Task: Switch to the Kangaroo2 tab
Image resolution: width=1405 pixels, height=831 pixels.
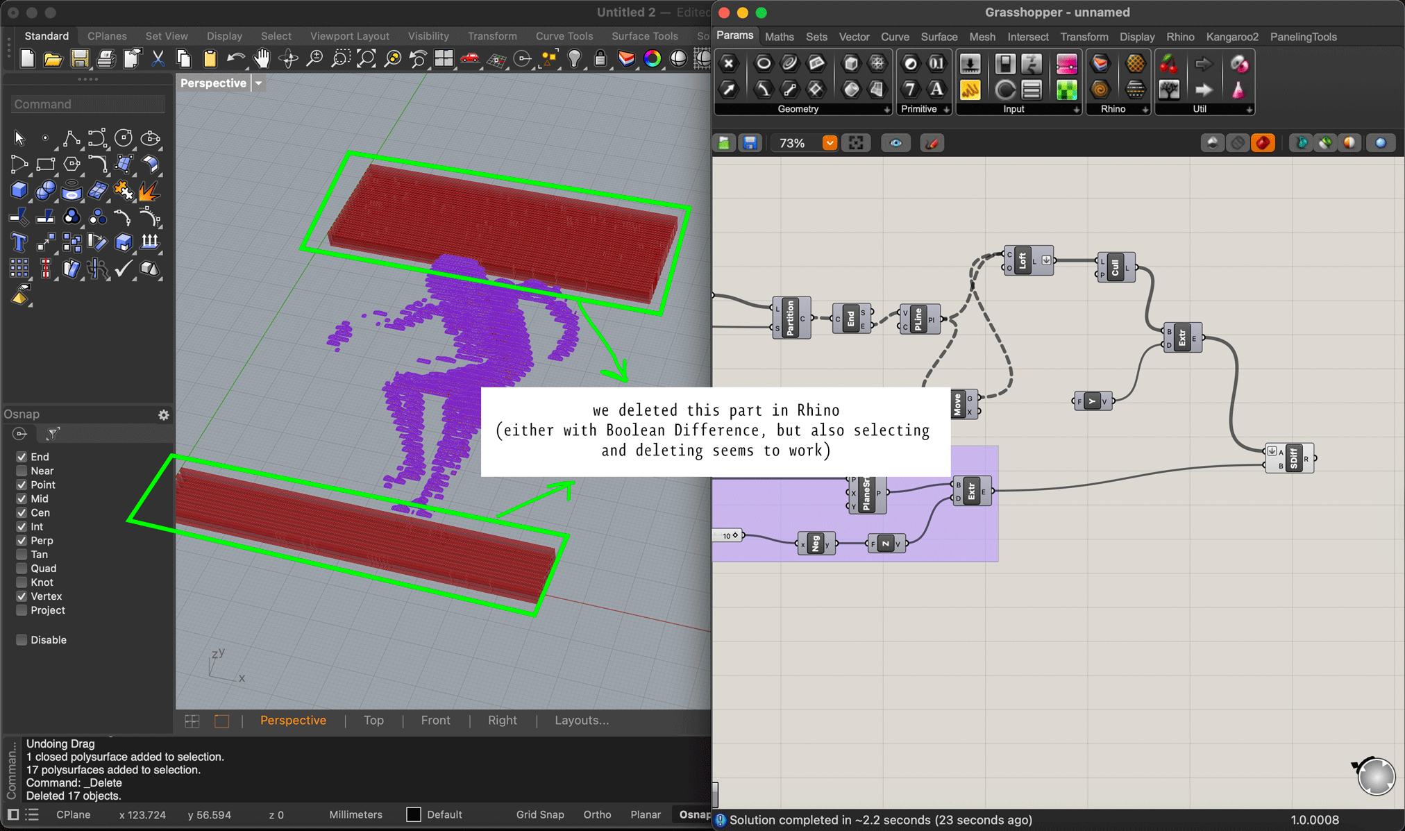Action: 1231,37
